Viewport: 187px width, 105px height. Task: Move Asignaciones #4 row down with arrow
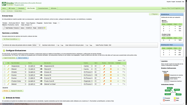tap(123, 66)
